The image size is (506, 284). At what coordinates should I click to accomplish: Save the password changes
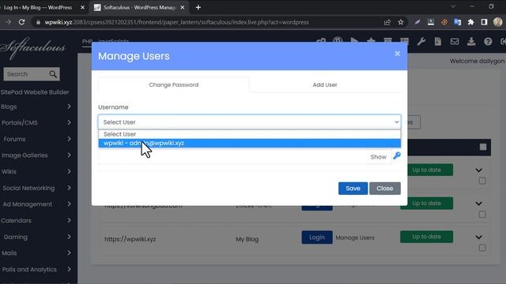point(353,189)
